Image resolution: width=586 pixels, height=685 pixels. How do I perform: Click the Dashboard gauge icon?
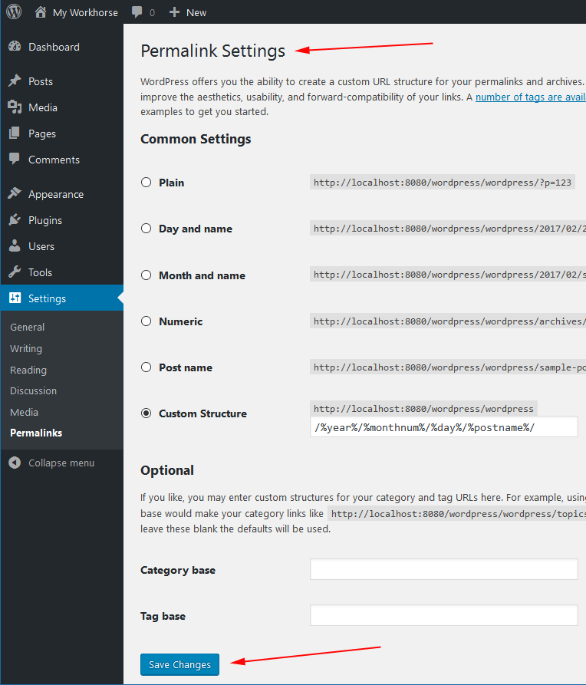(15, 46)
